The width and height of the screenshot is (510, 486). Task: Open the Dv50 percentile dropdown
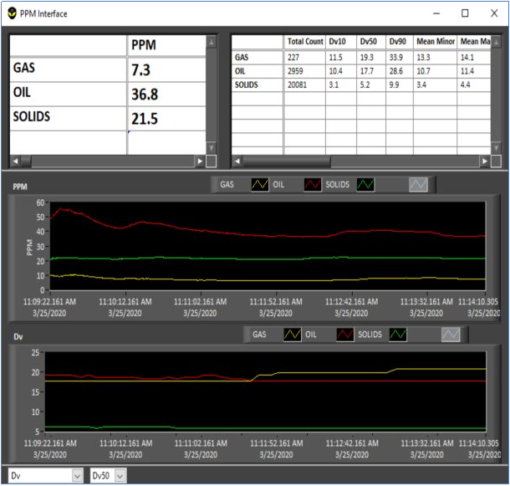120,476
